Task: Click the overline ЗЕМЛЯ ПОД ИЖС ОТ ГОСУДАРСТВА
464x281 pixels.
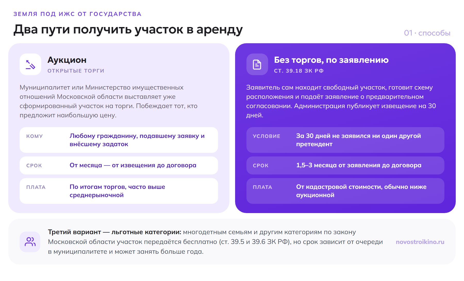Action: (77, 14)
